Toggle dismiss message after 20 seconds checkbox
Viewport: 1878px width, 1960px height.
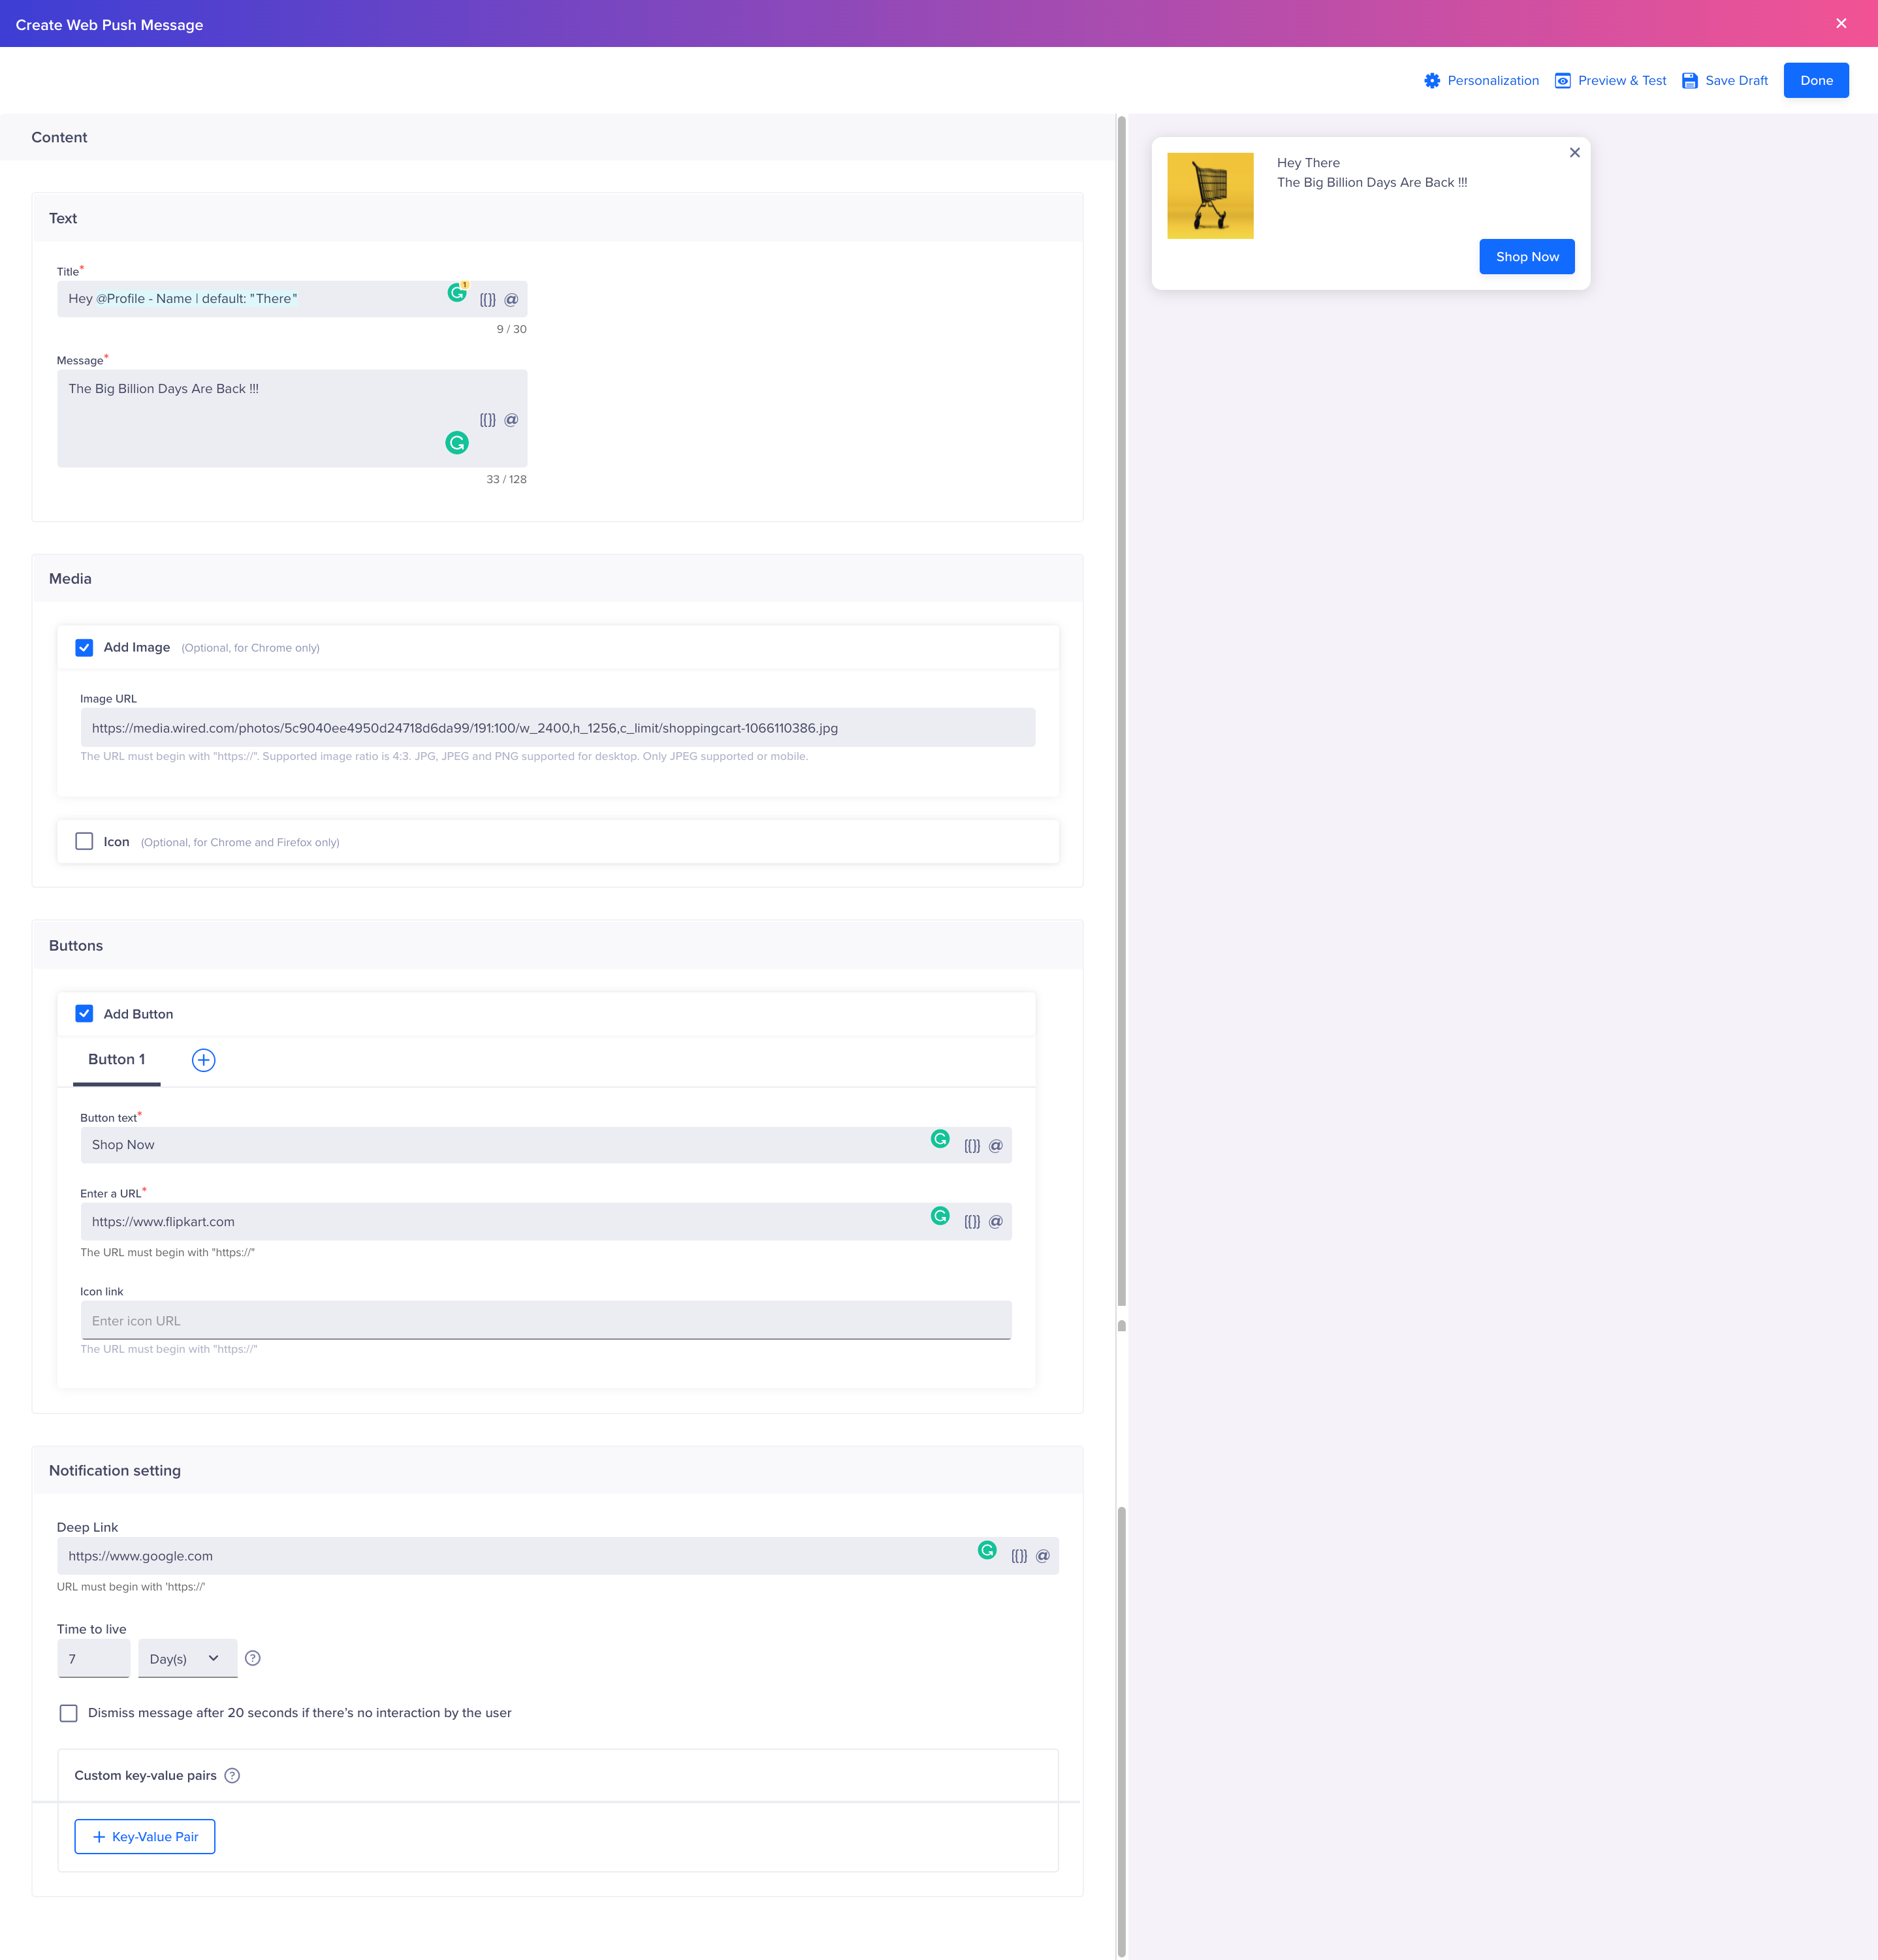pyautogui.click(x=69, y=1713)
